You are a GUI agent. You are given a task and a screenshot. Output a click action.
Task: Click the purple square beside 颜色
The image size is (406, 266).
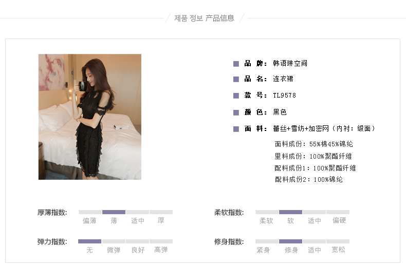[236, 112]
